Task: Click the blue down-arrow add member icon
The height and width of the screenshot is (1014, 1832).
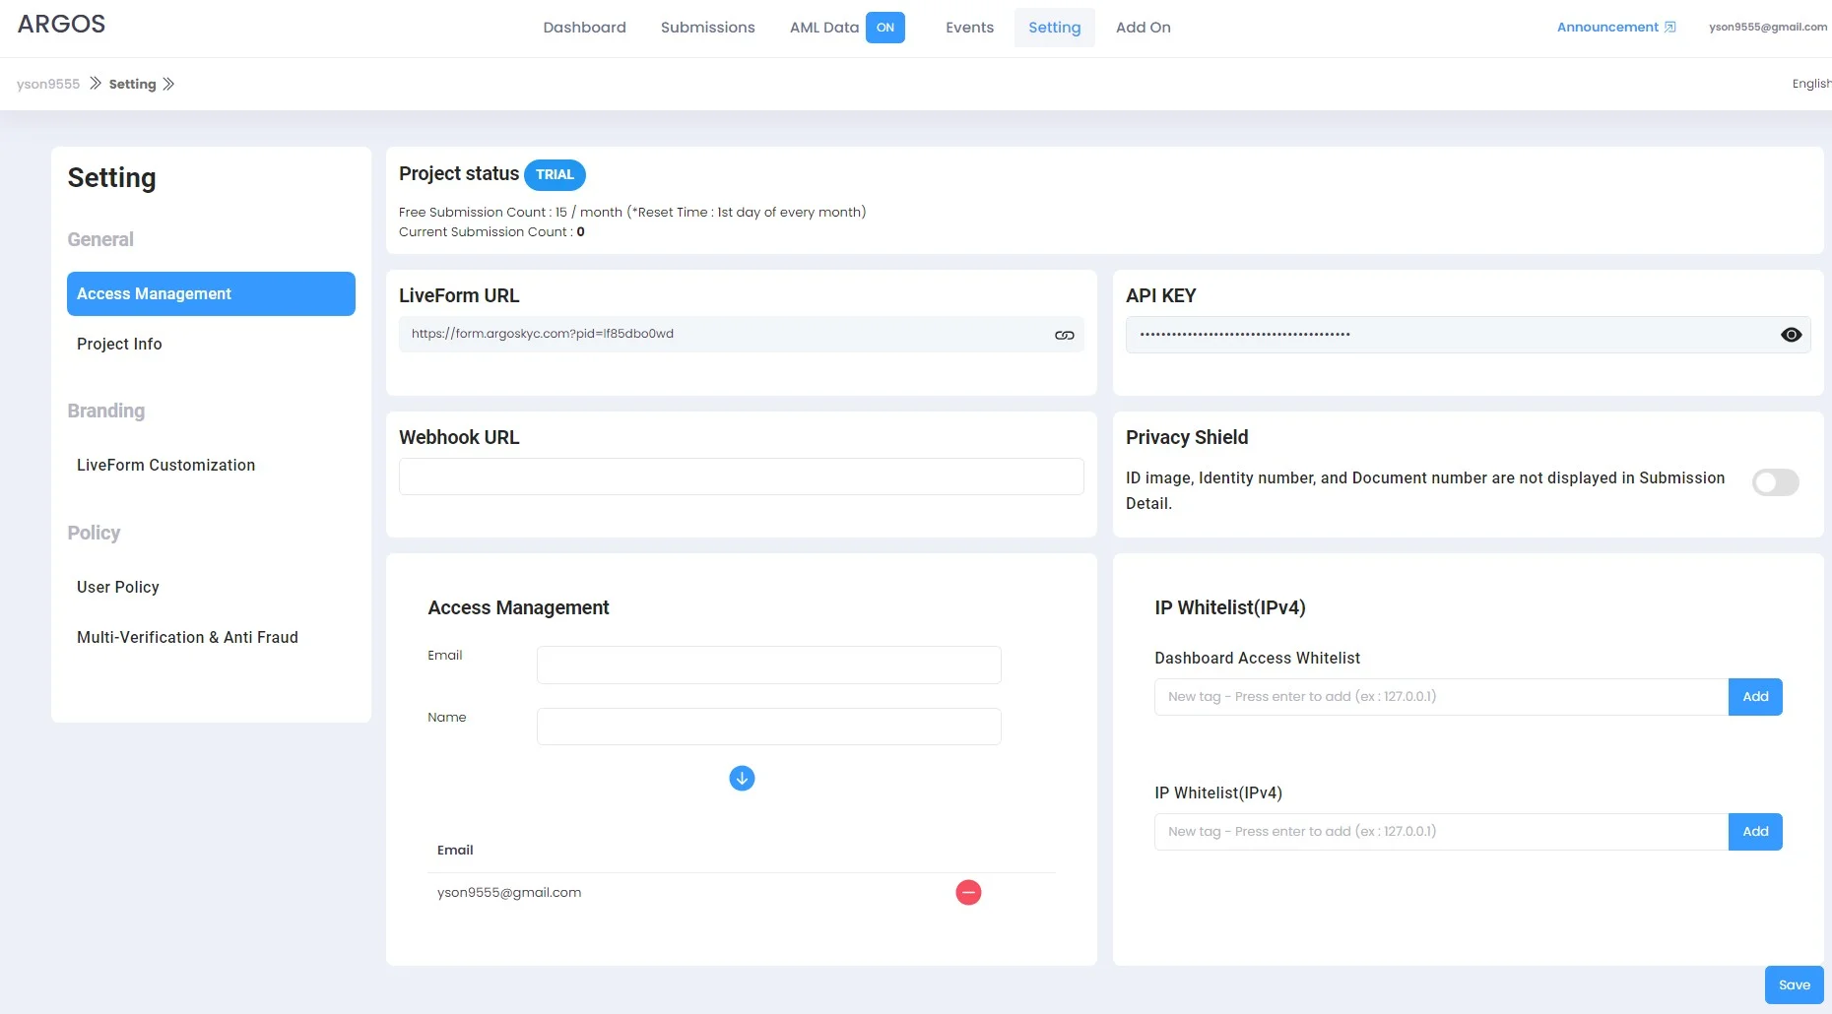Action: tap(742, 779)
